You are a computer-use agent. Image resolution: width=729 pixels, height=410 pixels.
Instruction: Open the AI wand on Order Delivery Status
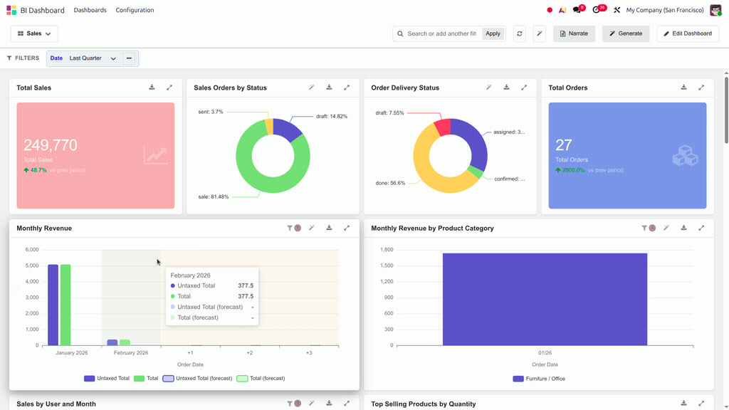489,88
